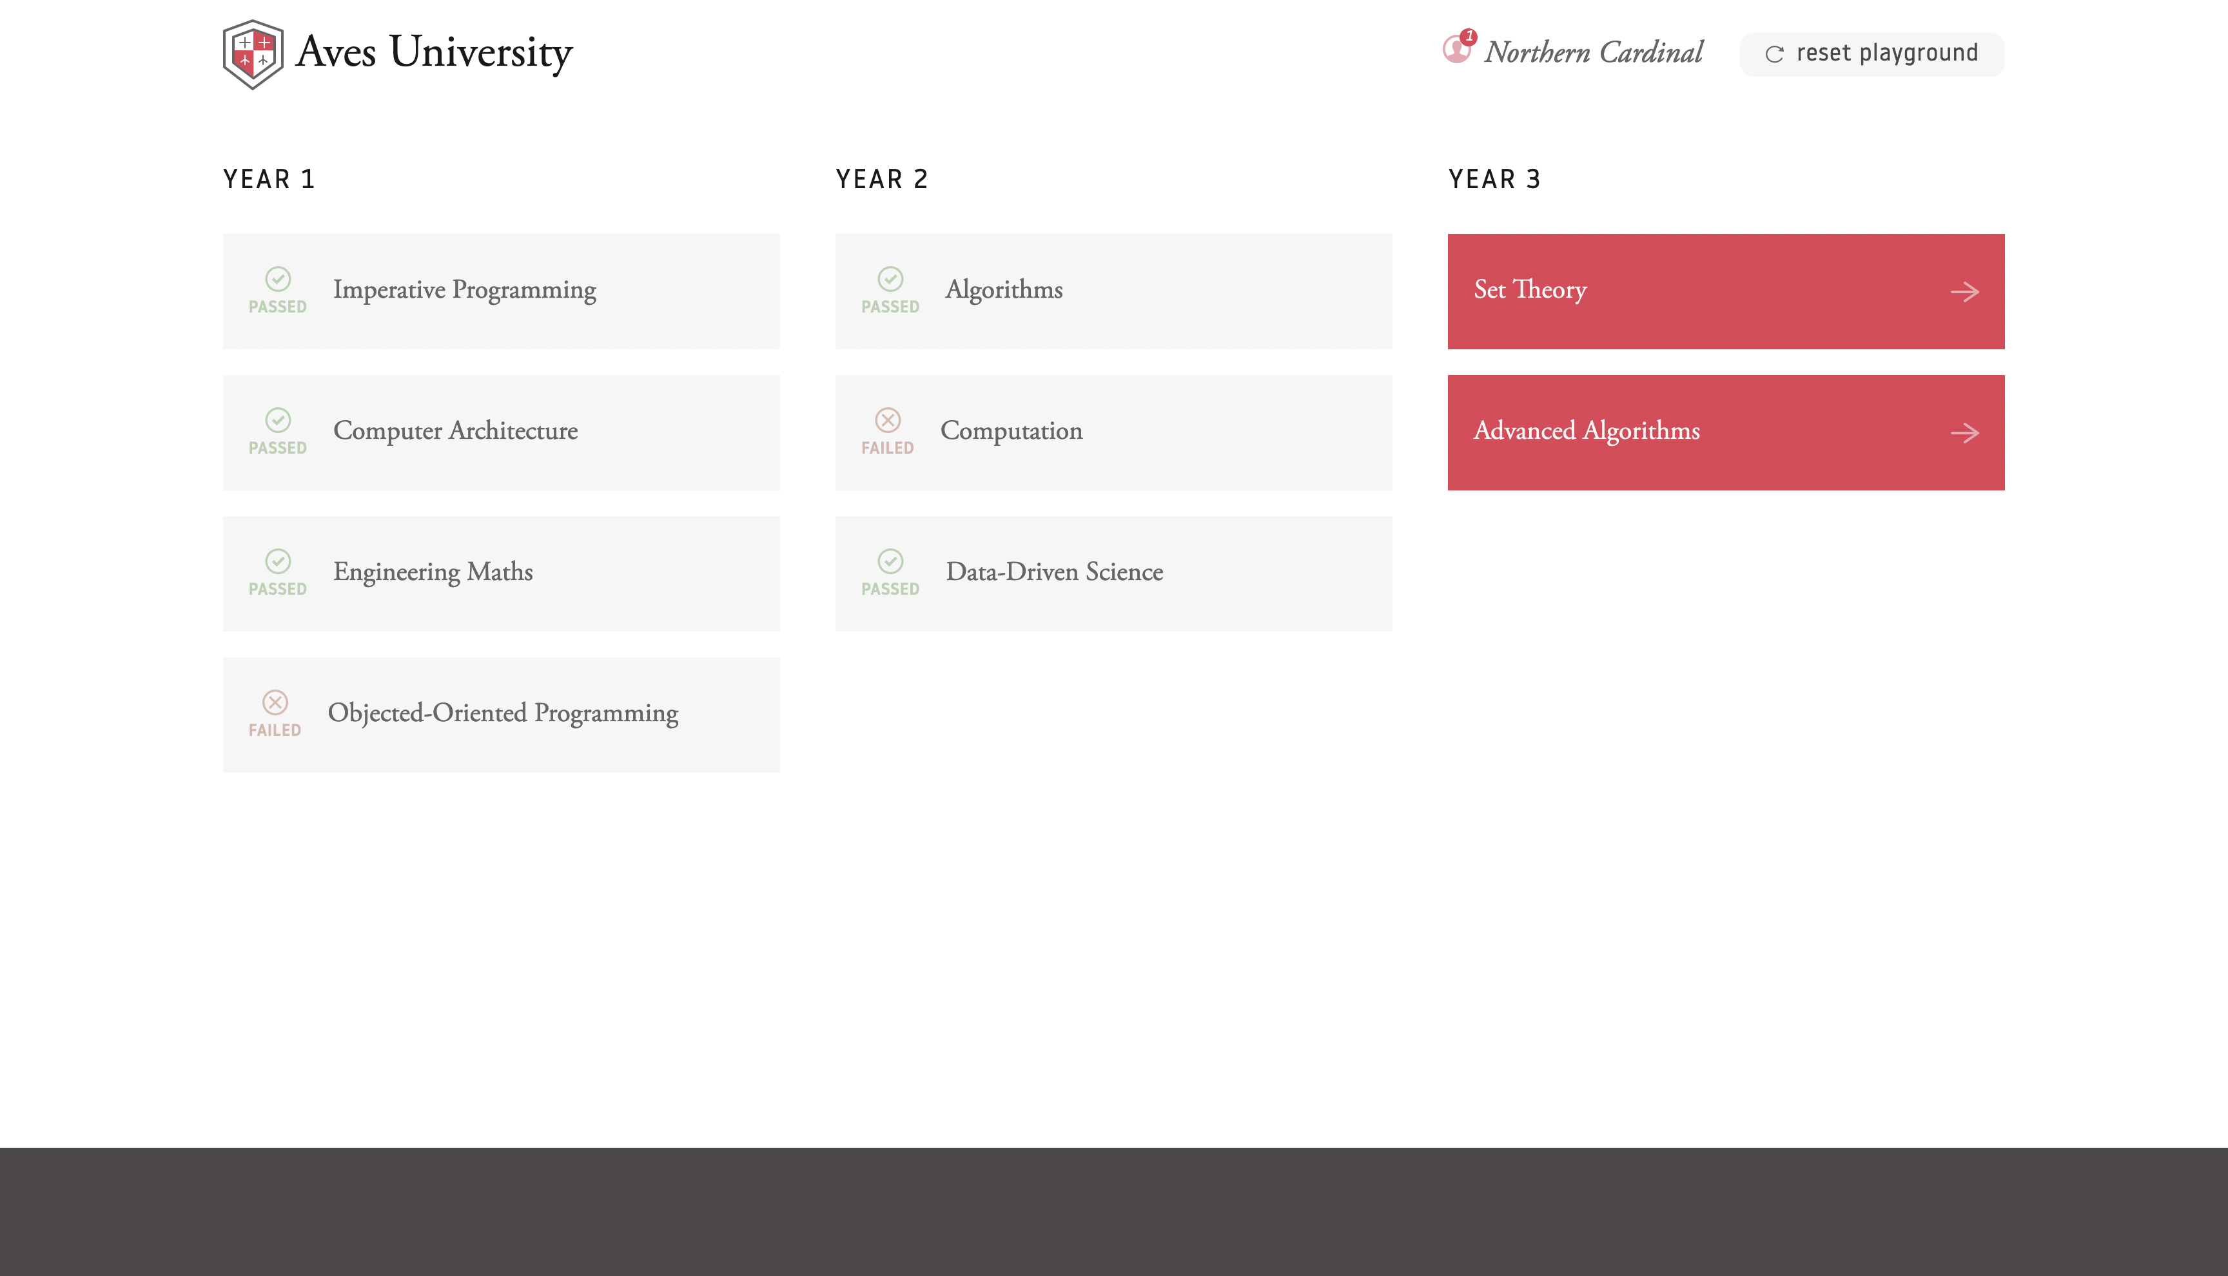Click the YEAR 3 heading
Screen dimensions: 2228x1276
click(x=1494, y=179)
